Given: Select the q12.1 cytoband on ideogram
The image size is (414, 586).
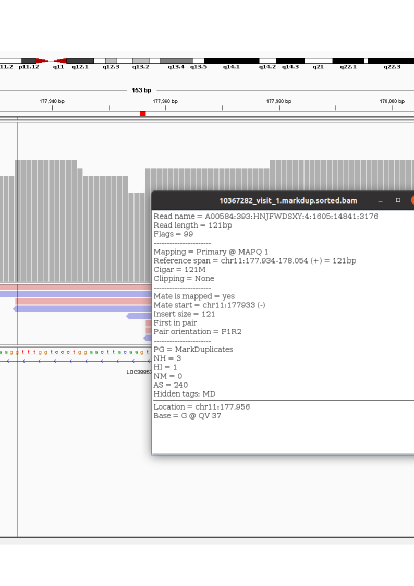Looking at the screenshot, I should click(80, 61).
